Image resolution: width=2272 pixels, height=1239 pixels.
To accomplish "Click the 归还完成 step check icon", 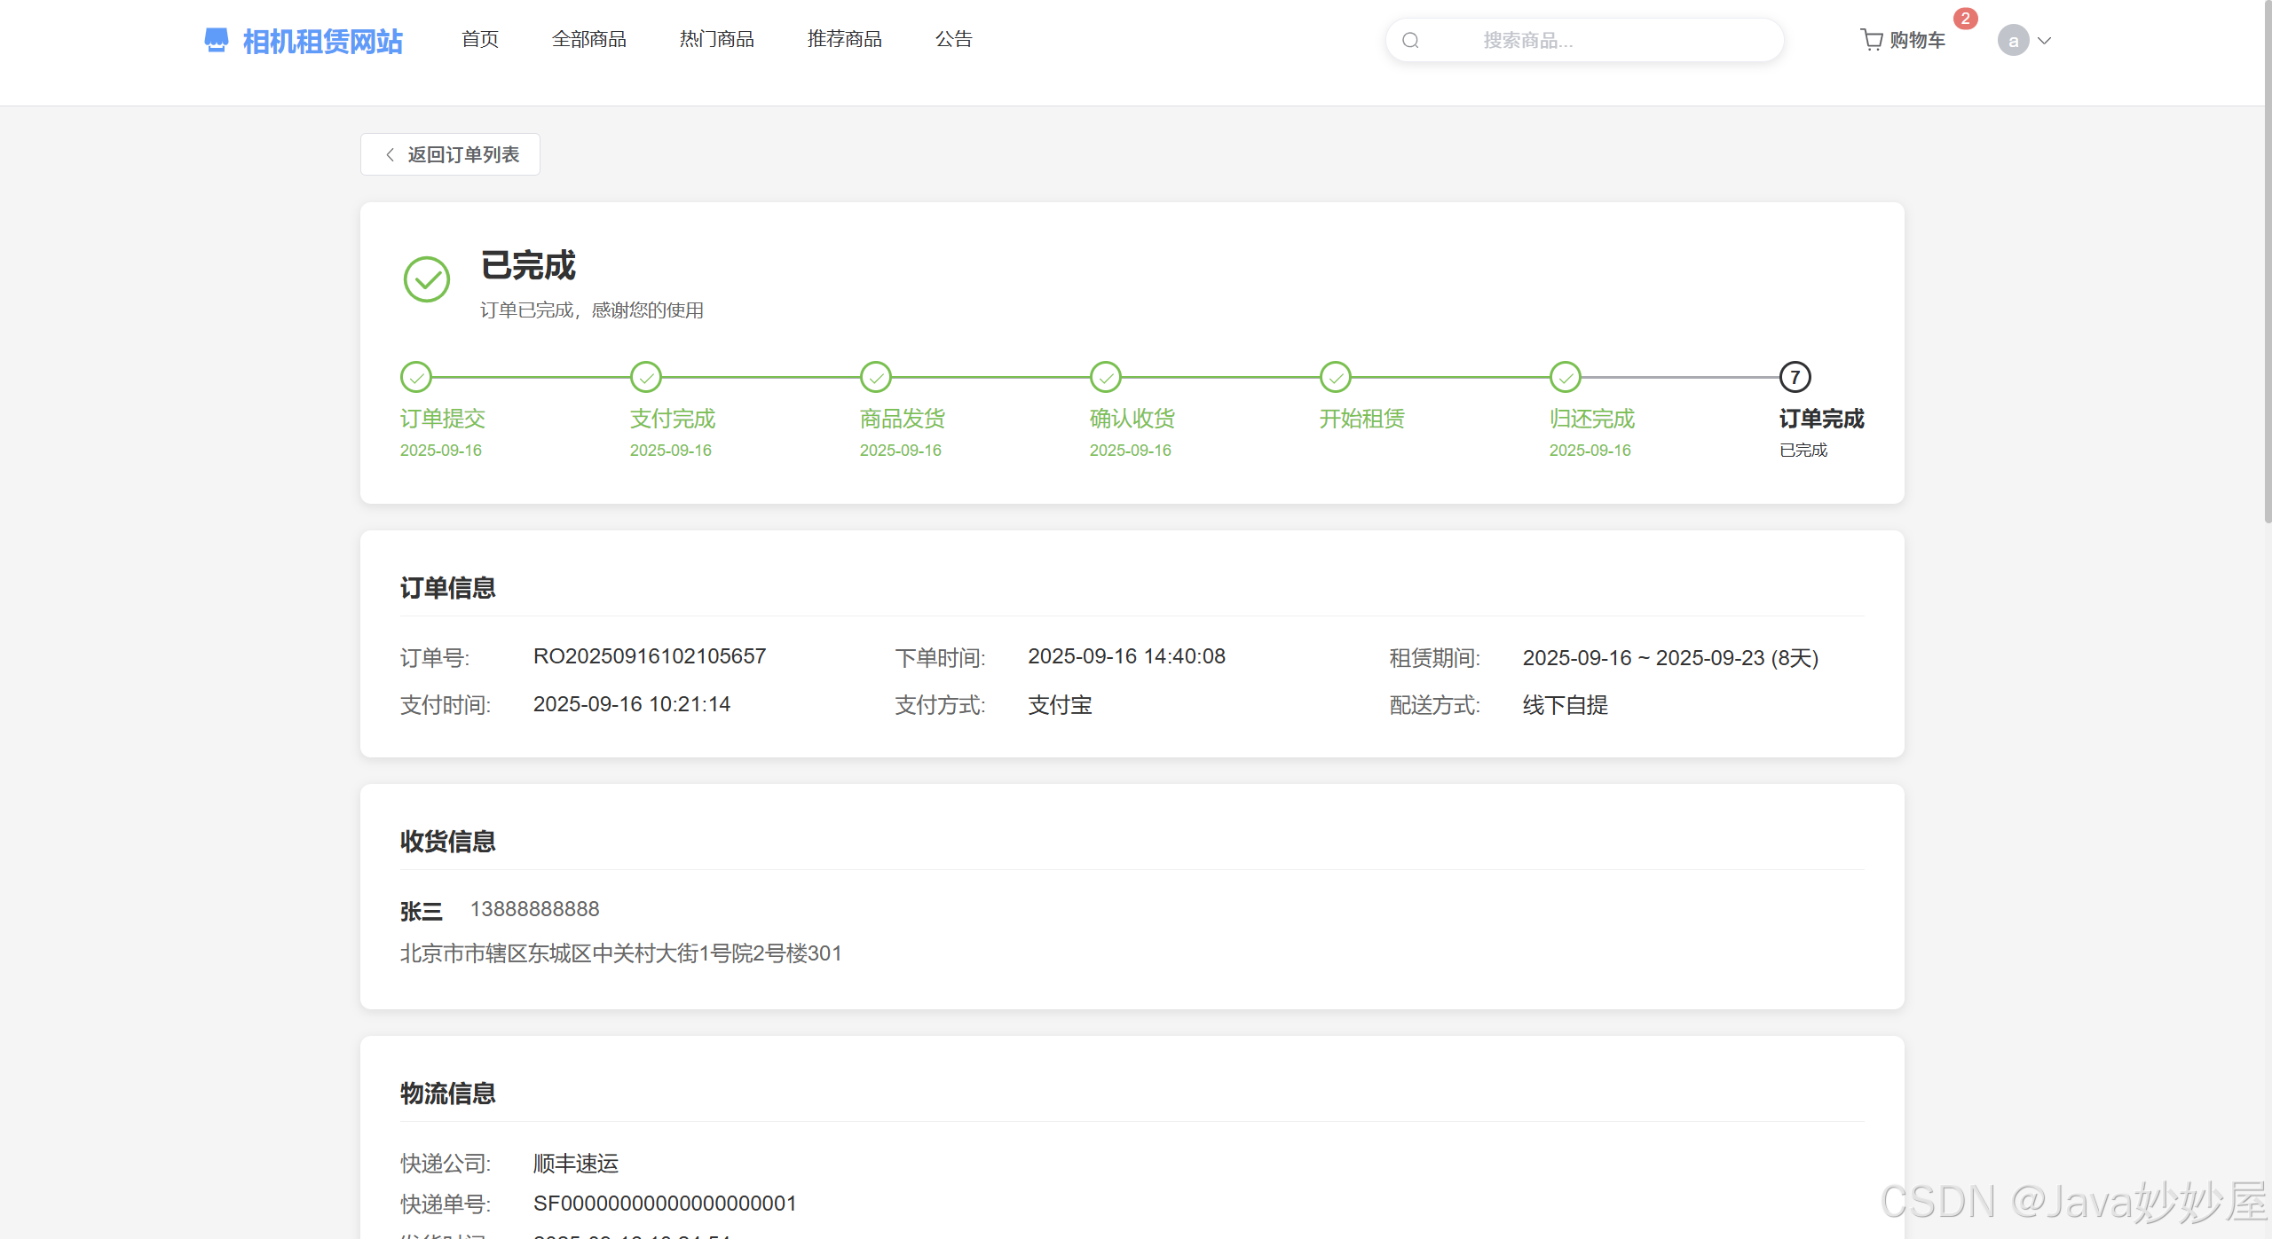I will click(x=1566, y=377).
